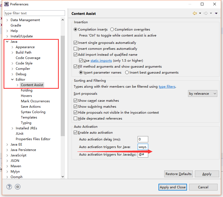
Task: Open the type filters link
Action: 167,87
